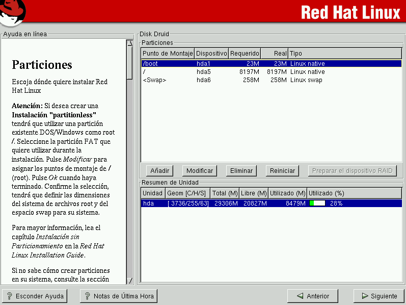Click Modificar to edit partition

click(200, 171)
